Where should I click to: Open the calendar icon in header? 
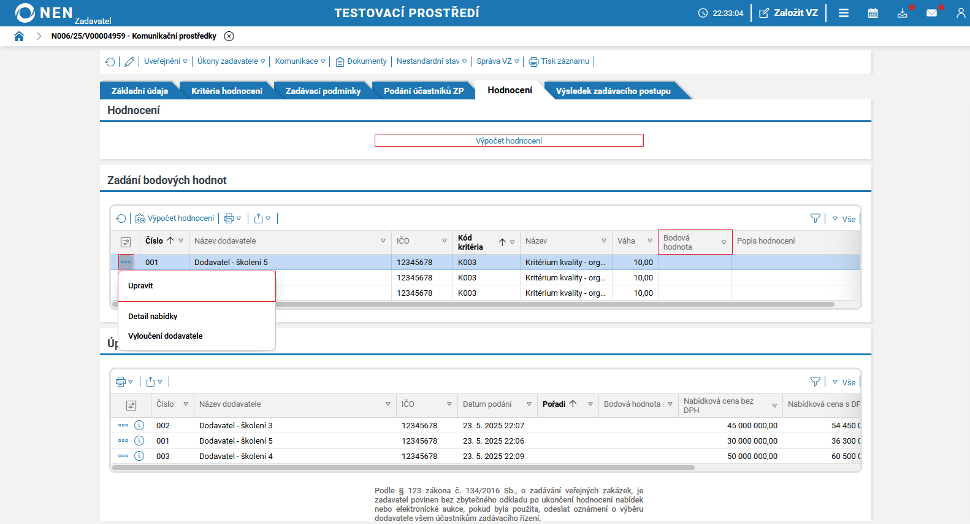(873, 13)
